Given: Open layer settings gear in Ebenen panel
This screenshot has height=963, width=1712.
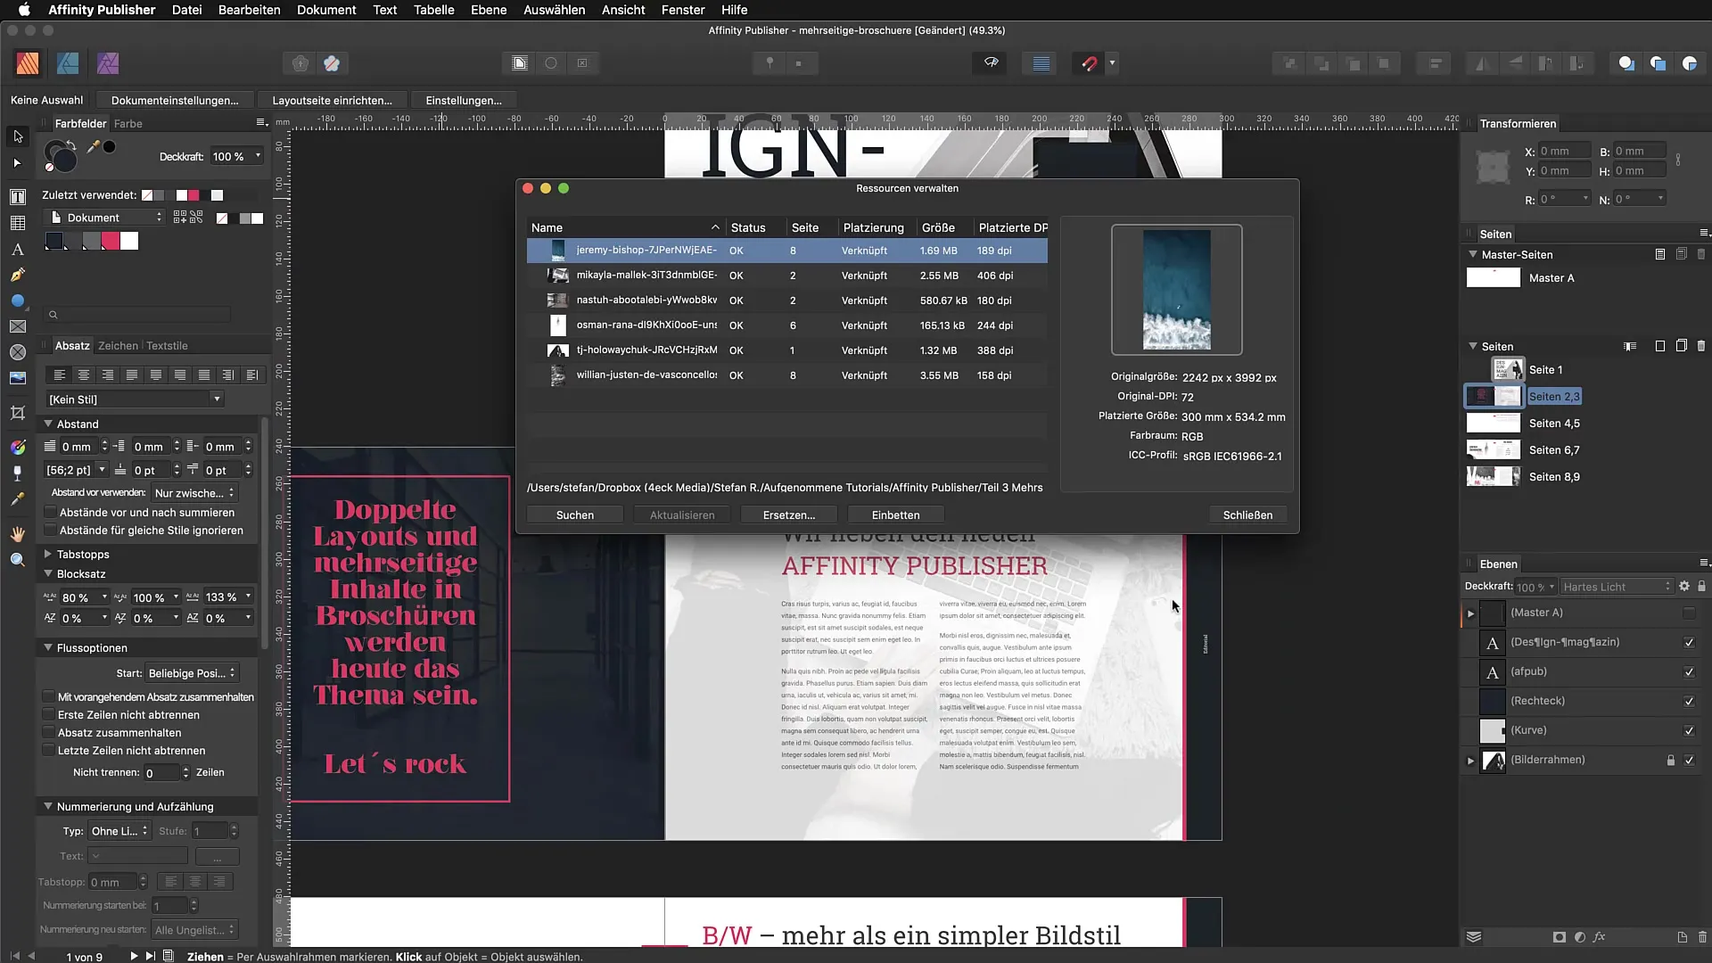Looking at the screenshot, I should [x=1684, y=586].
